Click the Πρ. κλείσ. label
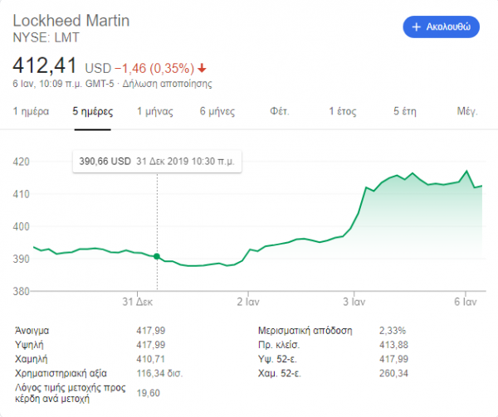 (279, 345)
